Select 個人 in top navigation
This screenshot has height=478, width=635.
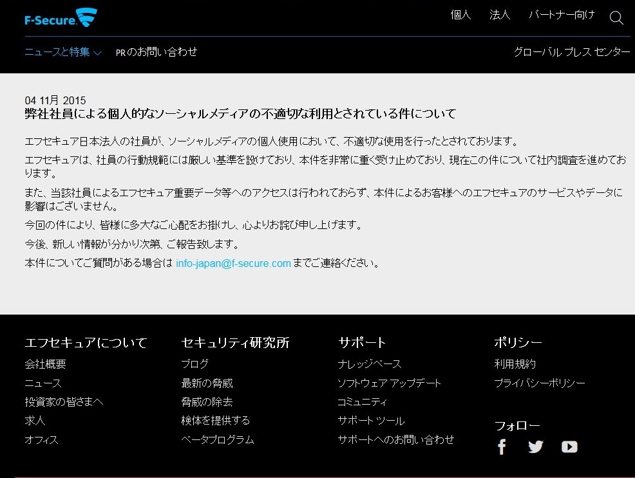coord(460,15)
